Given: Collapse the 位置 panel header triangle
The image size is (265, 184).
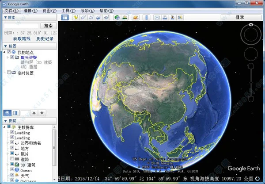Looking at the screenshot, I should 5,46.
